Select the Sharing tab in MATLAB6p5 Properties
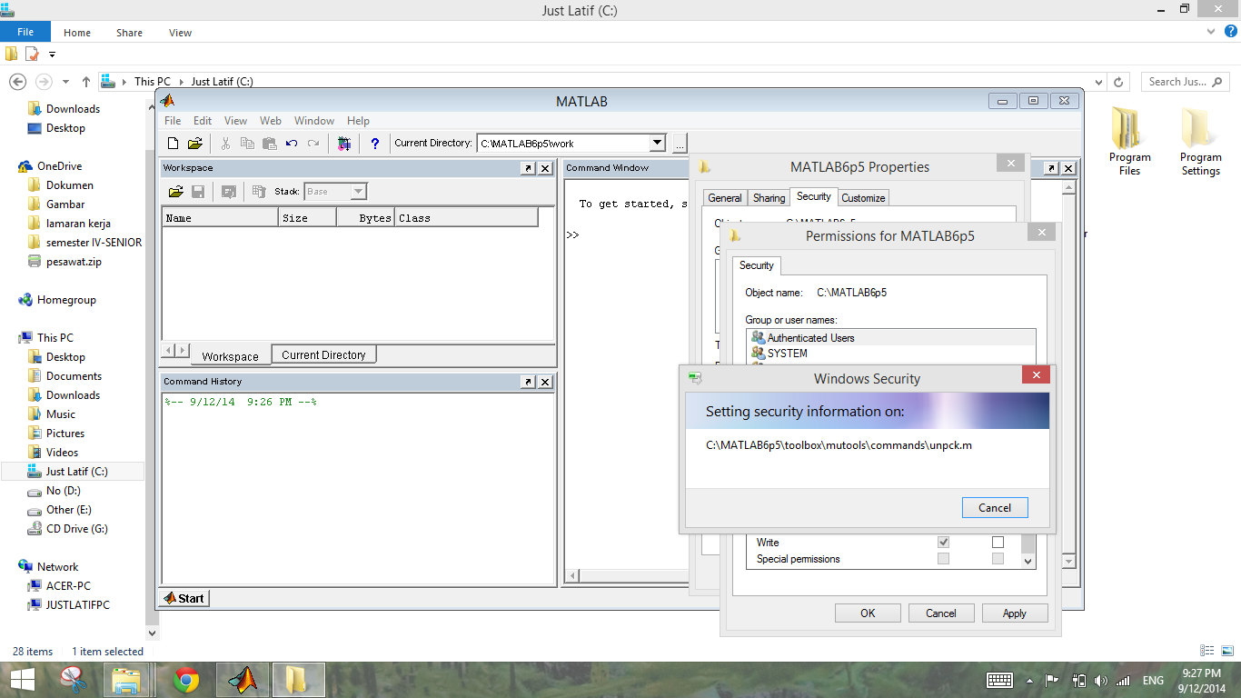 (x=769, y=198)
